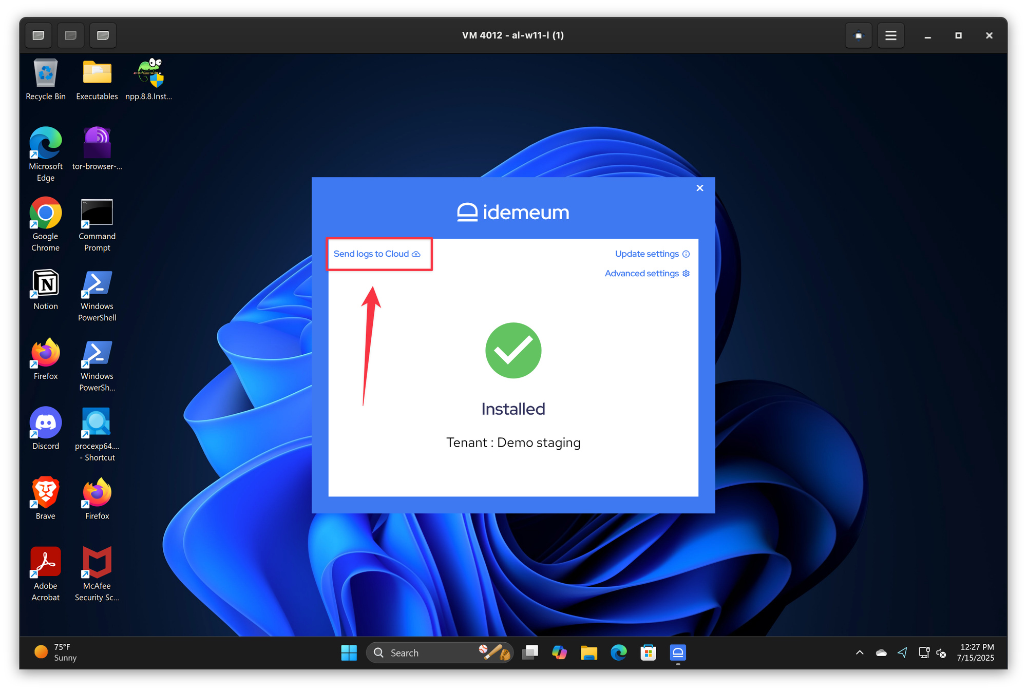The height and width of the screenshot is (691, 1027).
Task: Open Microsoft Store from the taskbar
Action: pos(648,652)
